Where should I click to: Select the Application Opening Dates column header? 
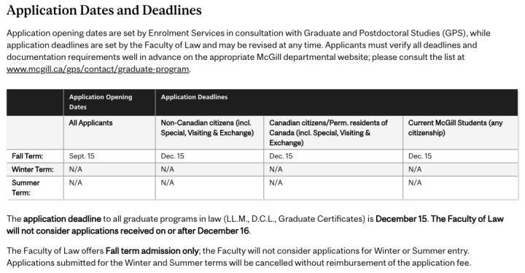click(109, 102)
